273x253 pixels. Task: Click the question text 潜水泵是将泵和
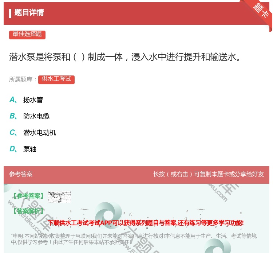(124, 57)
